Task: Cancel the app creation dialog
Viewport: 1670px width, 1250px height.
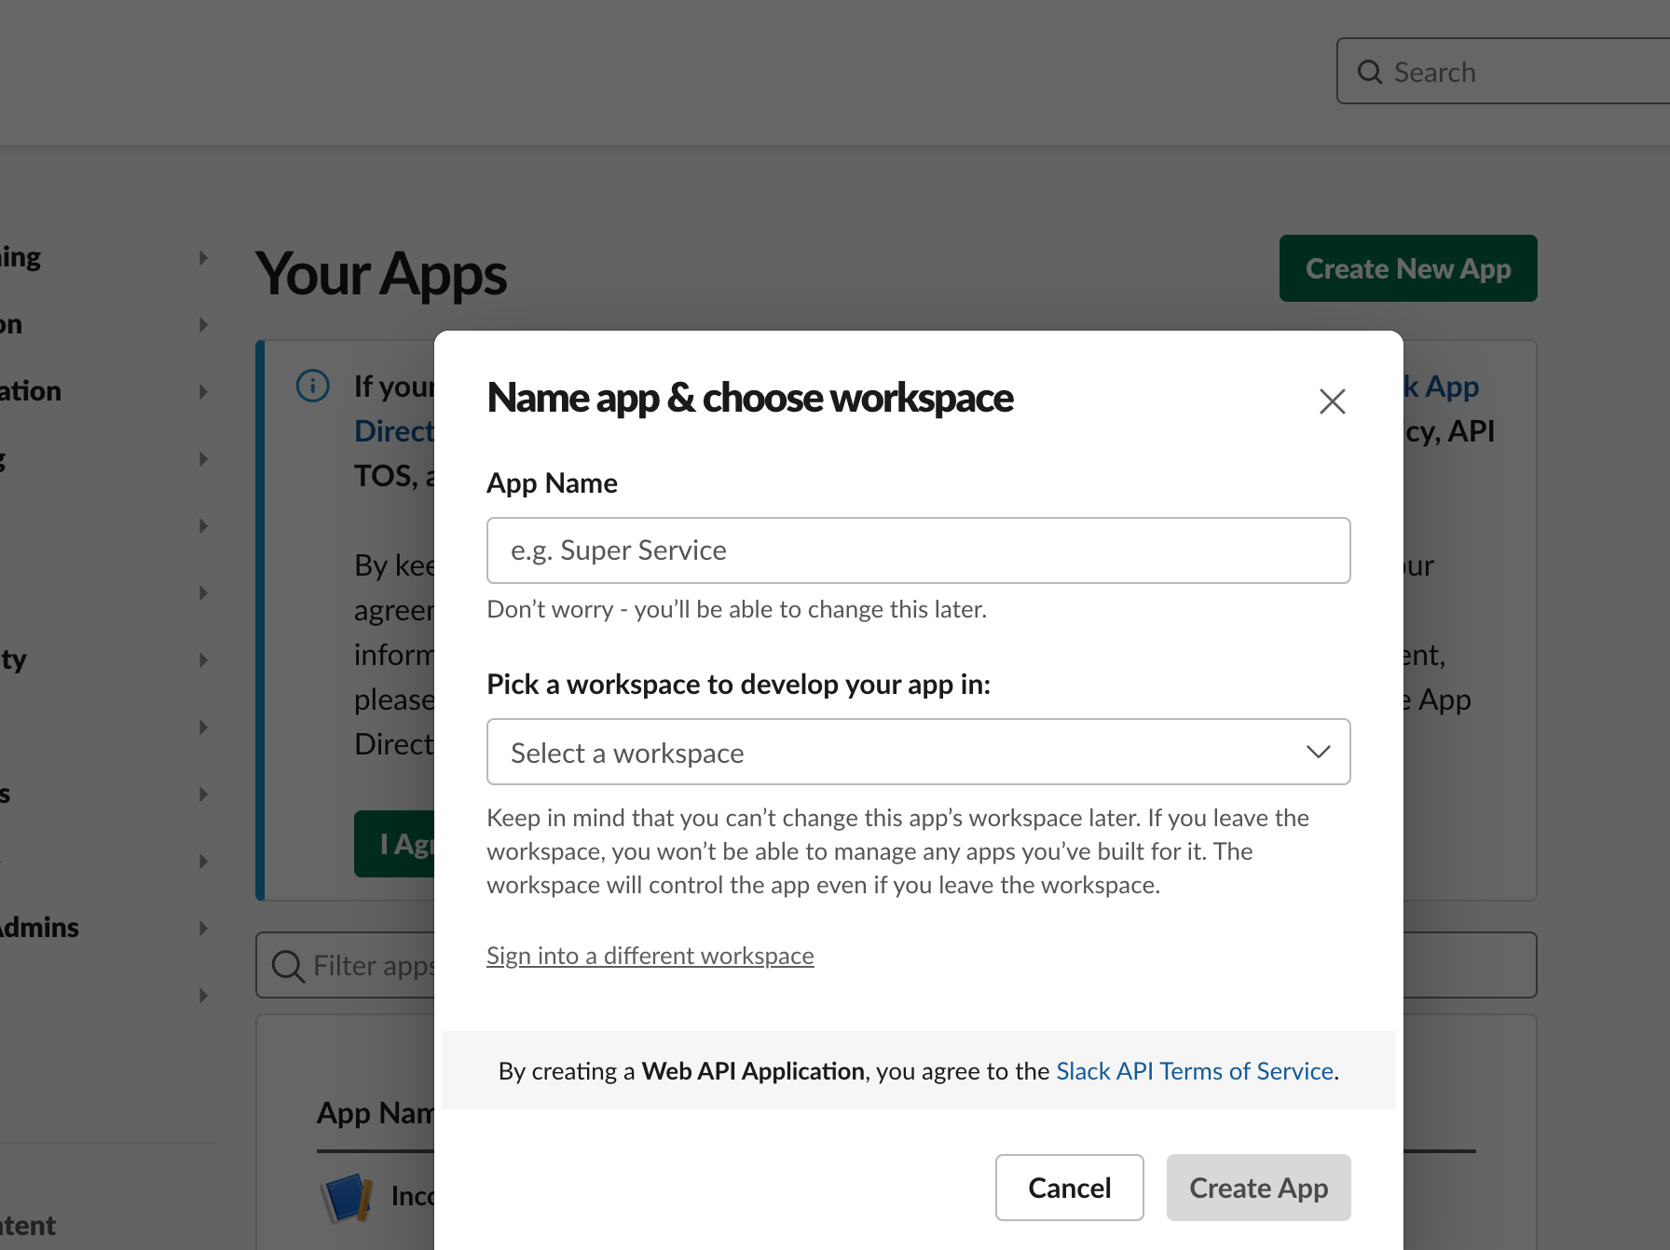Action: [x=1070, y=1188]
